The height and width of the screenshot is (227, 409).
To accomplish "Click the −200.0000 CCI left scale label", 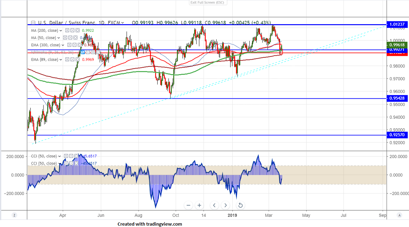I will [x=14, y=193].
